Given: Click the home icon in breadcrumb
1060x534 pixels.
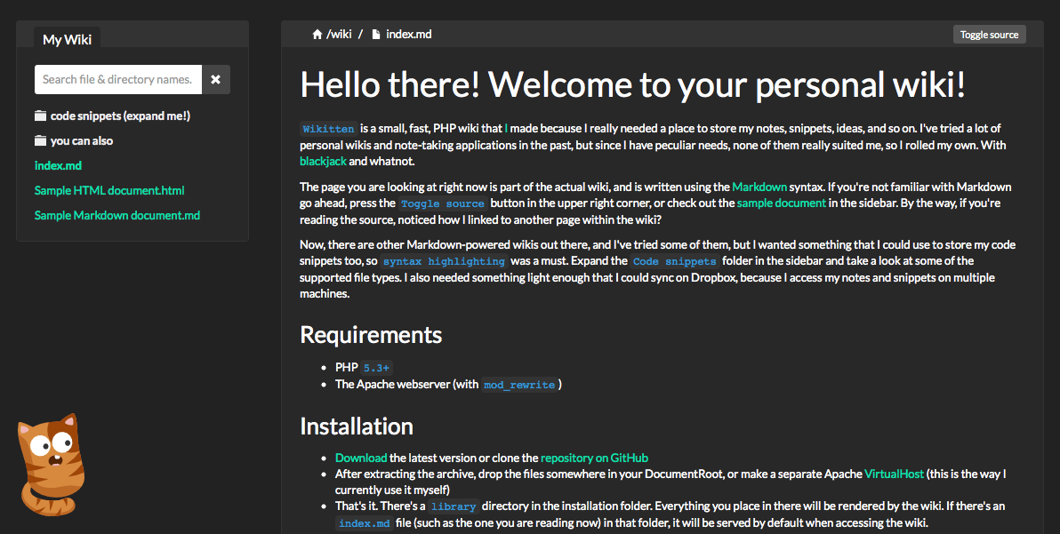Looking at the screenshot, I should (317, 35).
